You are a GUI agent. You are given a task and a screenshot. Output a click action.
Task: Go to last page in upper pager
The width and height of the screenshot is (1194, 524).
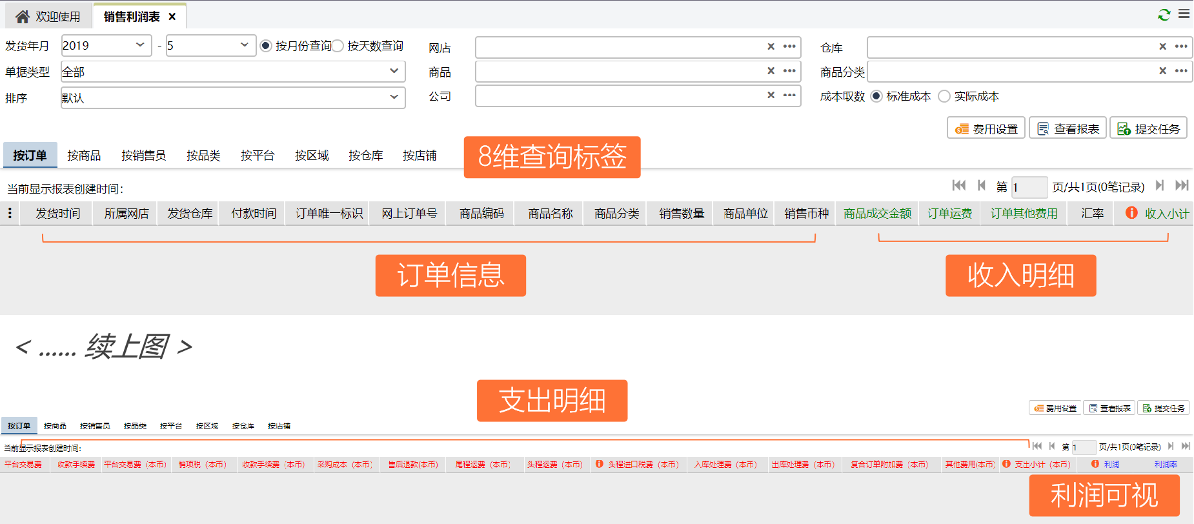click(x=1182, y=186)
